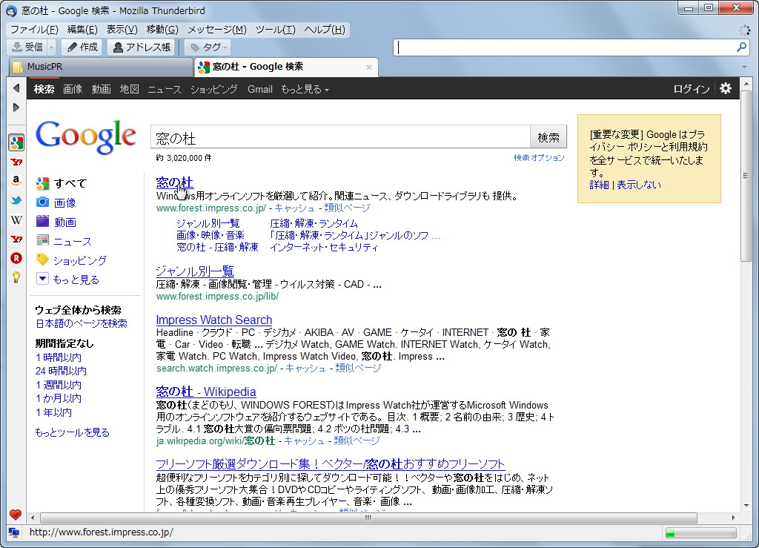Click the 圧縮・解凍・ランタイム sitelink

[314, 224]
